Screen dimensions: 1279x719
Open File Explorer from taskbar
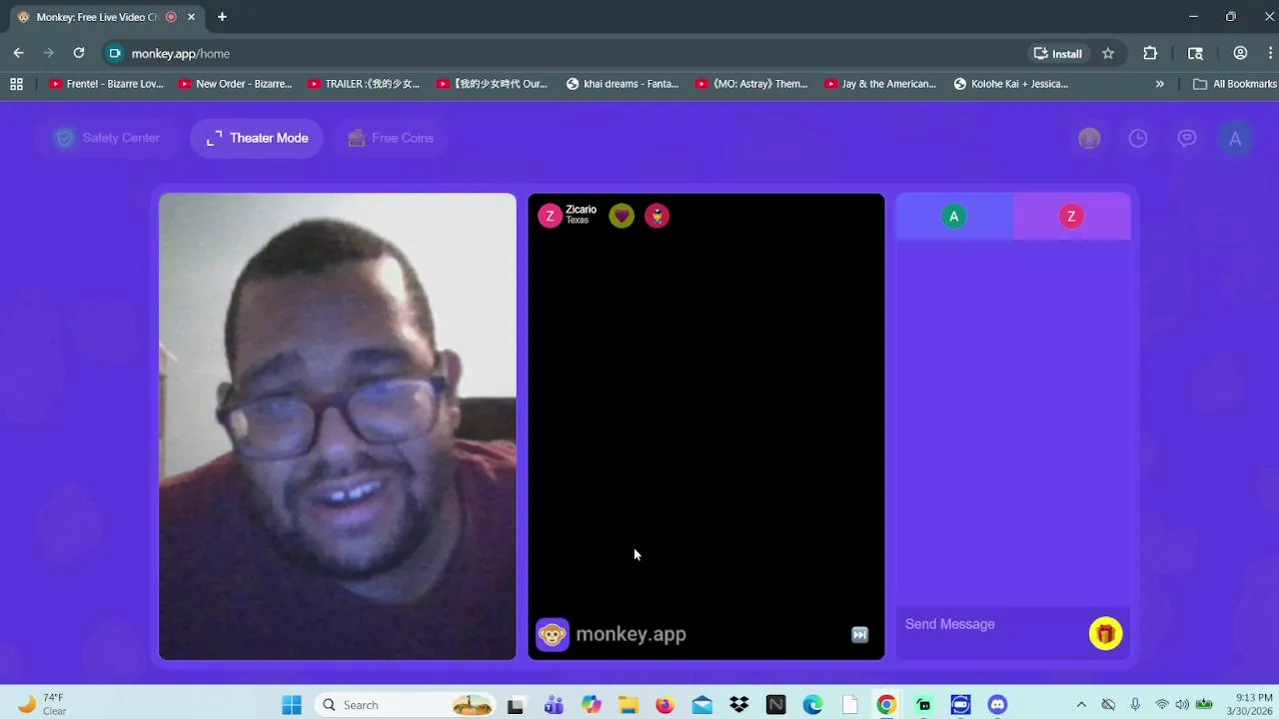click(629, 705)
